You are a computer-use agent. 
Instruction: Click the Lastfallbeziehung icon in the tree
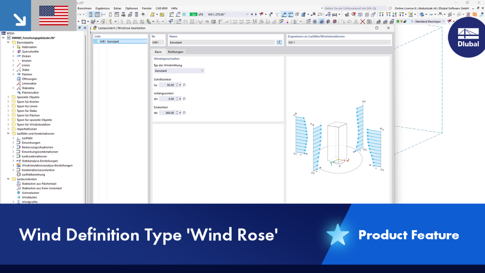point(18,174)
